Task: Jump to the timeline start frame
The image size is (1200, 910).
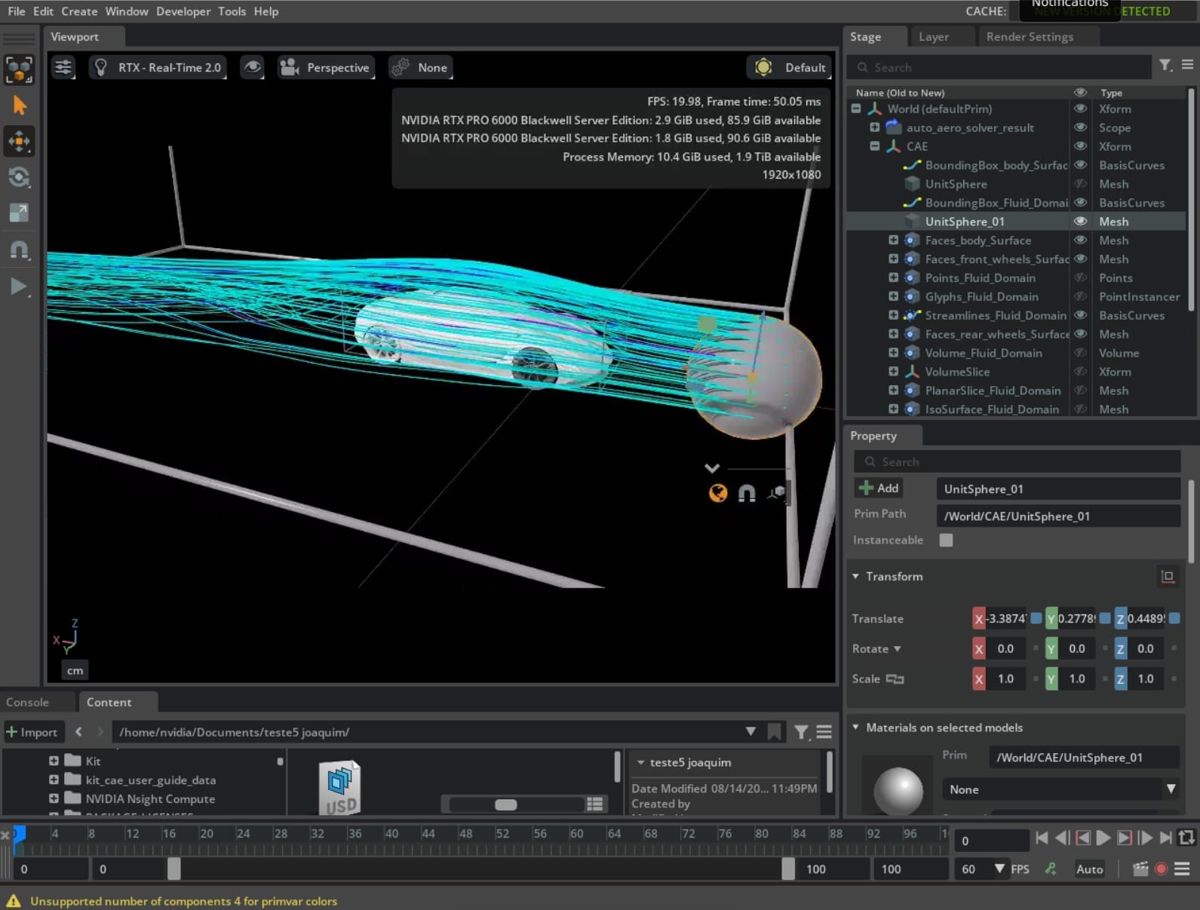Action: pyautogui.click(x=1042, y=838)
